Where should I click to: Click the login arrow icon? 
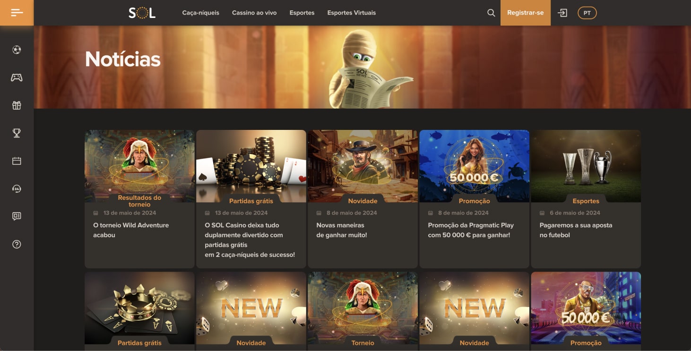562,13
